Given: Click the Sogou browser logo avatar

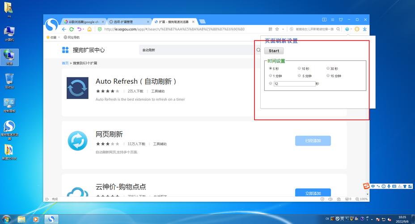Looking at the screenshot, I should tap(51, 25).
